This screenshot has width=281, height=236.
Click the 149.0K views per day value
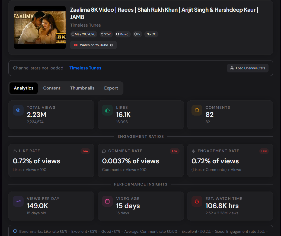coord(37,206)
